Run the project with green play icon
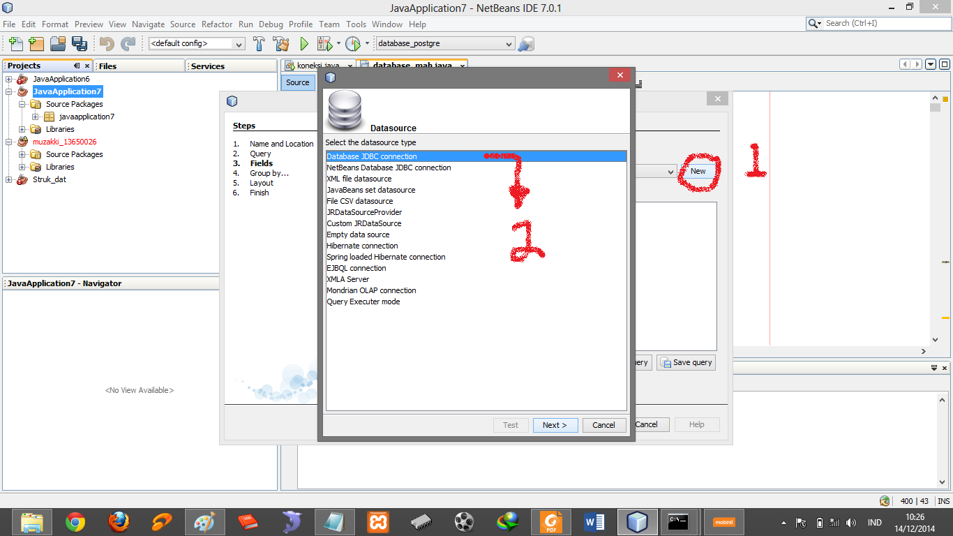 click(x=304, y=43)
